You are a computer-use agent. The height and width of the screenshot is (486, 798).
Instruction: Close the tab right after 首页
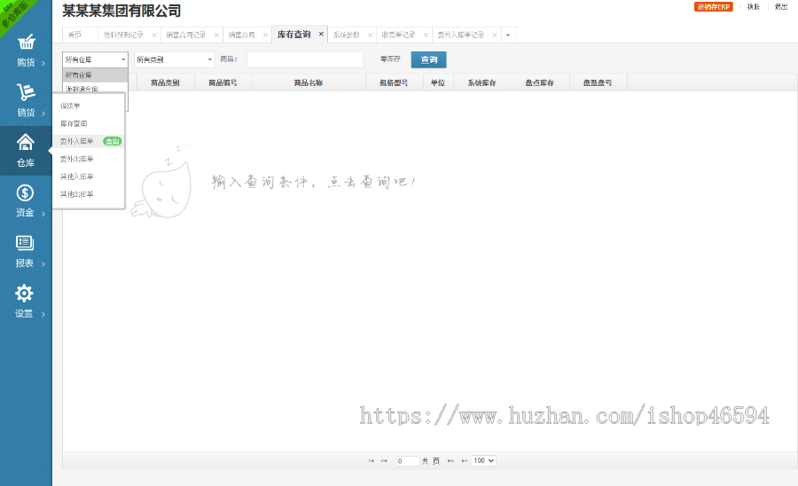[x=154, y=35]
